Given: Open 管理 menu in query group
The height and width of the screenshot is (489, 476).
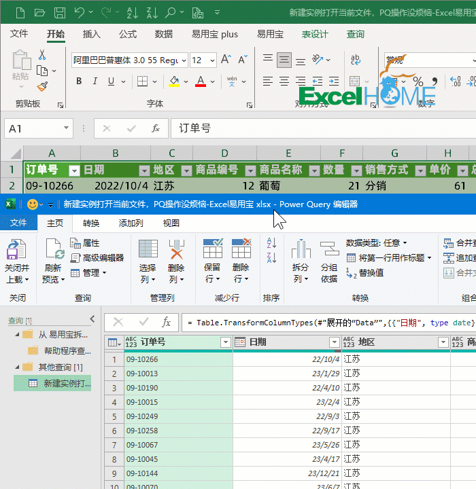Looking at the screenshot, I should coord(88,273).
